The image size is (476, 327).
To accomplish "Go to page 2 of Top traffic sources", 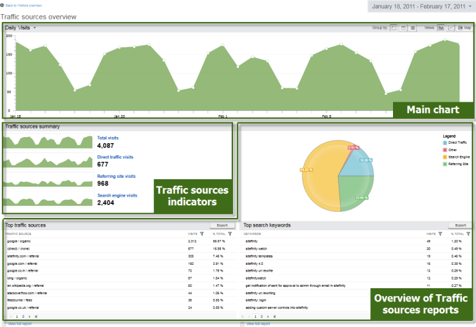I will [x=22, y=316].
